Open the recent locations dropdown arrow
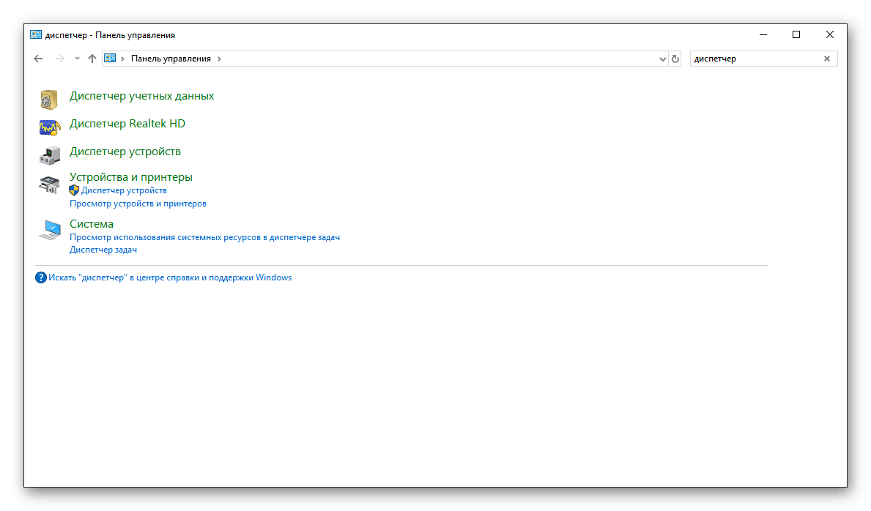The image size is (871, 511). (77, 59)
